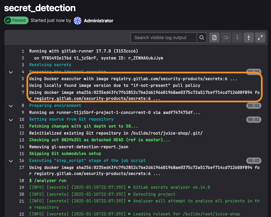Click the Detecting project log line
This screenshot has height=217, width=271.
(x=102, y=194)
